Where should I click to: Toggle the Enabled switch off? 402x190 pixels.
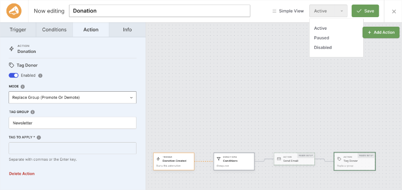(14, 76)
